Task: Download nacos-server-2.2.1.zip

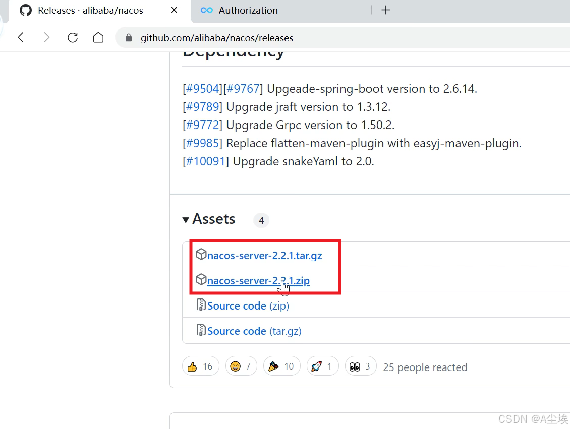Action: (x=258, y=280)
